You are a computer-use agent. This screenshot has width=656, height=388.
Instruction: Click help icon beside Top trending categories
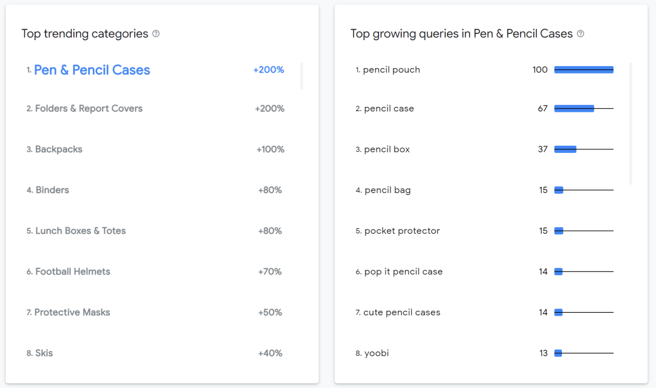point(156,34)
